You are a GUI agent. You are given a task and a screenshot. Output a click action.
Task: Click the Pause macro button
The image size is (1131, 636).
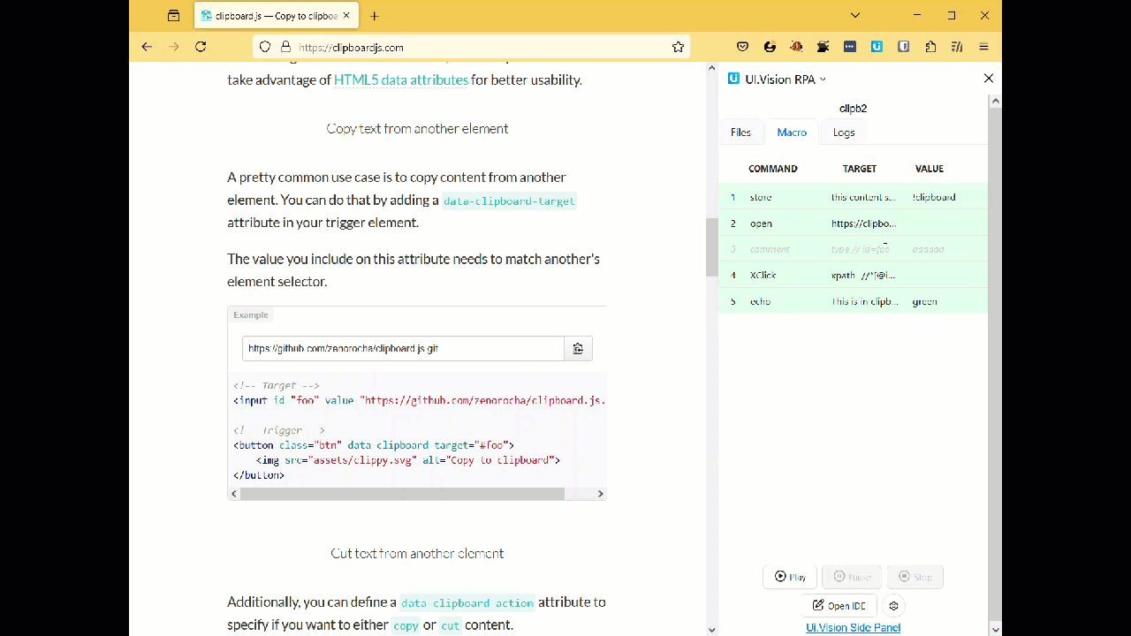(852, 577)
